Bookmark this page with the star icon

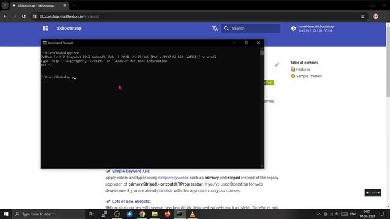tap(363, 16)
